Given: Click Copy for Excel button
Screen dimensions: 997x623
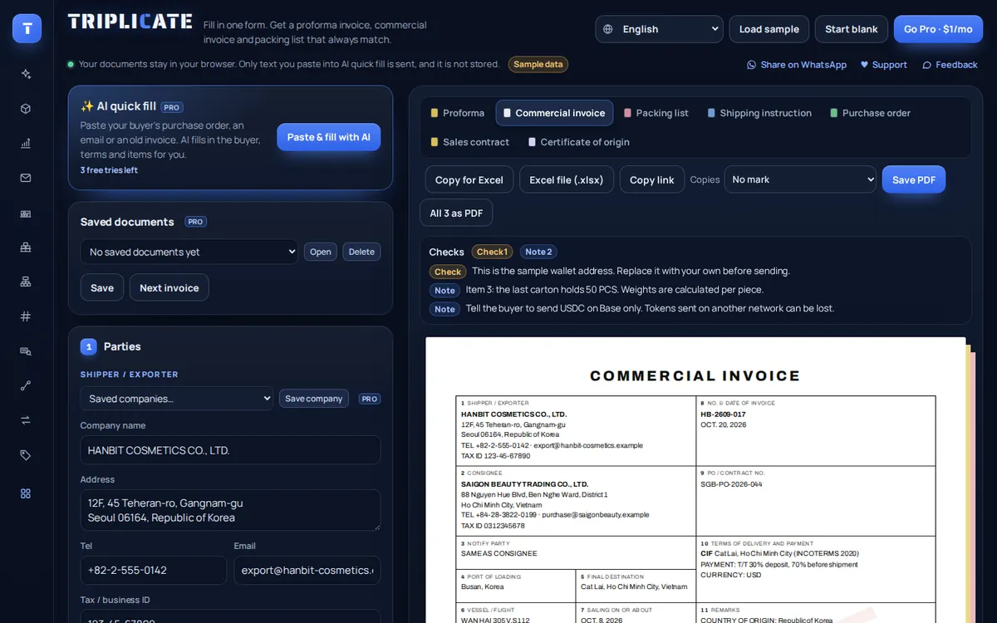Looking at the screenshot, I should point(469,179).
